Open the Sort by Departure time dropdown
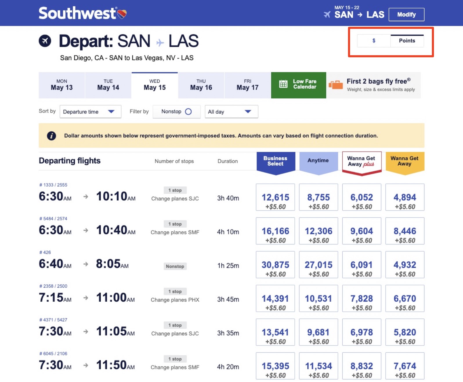Image resolution: width=463 pixels, height=382 pixels. click(90, 111)
